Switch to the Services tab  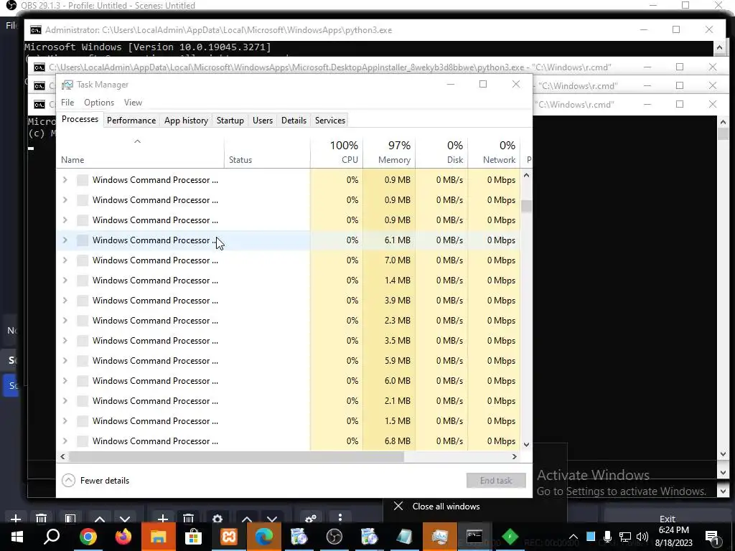(x=330, y=121)
